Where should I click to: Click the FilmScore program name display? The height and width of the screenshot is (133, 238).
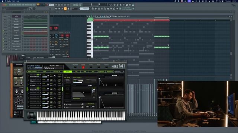pyautogui.click(x=53, y=68)
